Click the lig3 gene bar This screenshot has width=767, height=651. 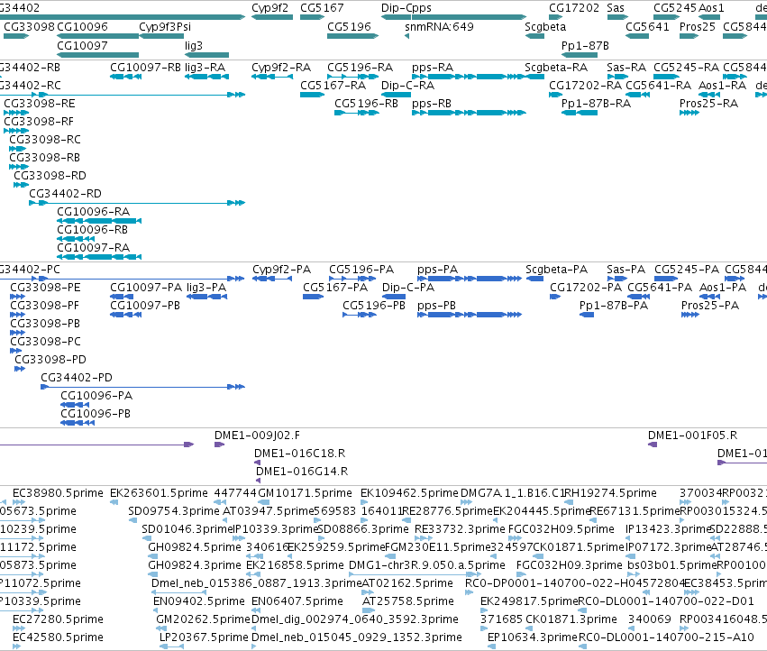click(x=207, y=55)
